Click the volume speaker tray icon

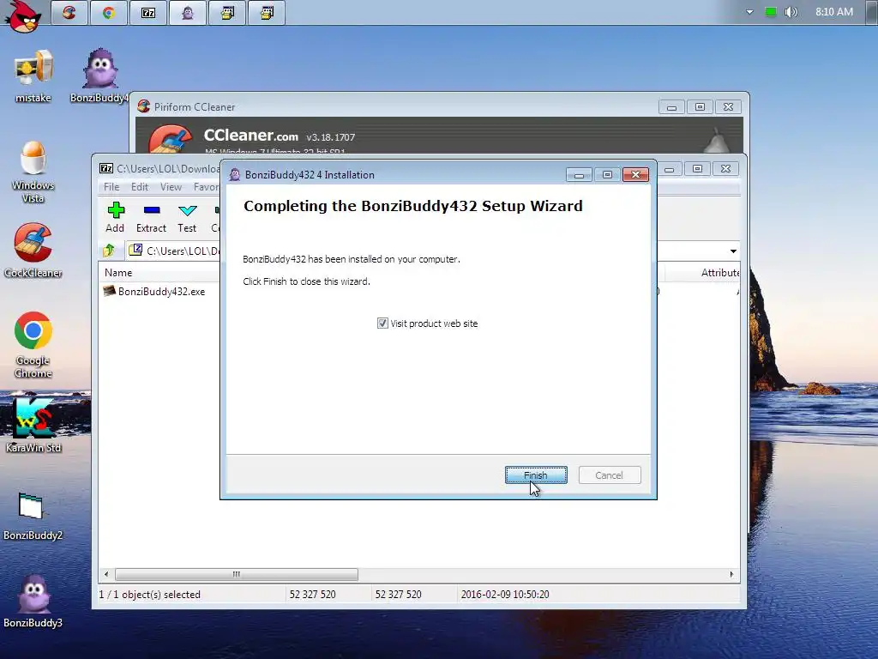tap(791, 12)
